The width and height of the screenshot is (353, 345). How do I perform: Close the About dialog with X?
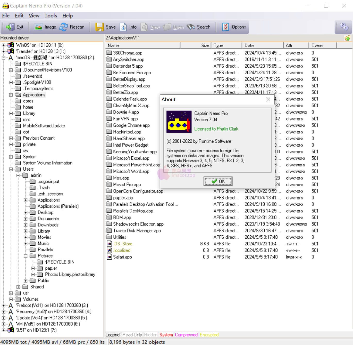pyautogui.click(x=268, y=99)
